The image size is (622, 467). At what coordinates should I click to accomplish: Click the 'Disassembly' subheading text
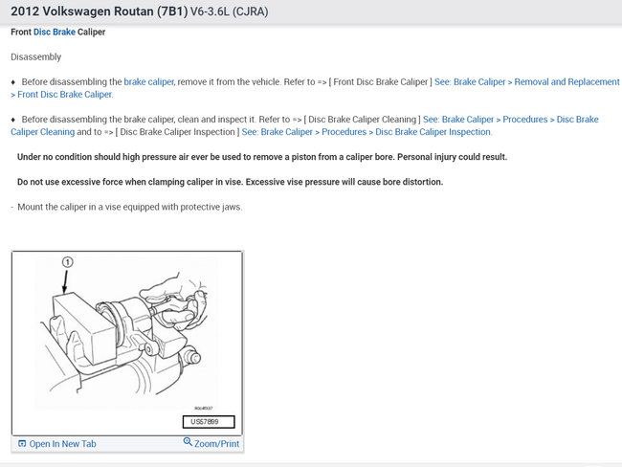point(36,56)
